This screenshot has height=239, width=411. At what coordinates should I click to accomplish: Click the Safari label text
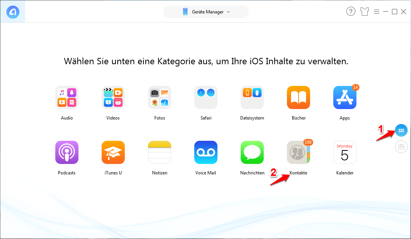point(206,118)
